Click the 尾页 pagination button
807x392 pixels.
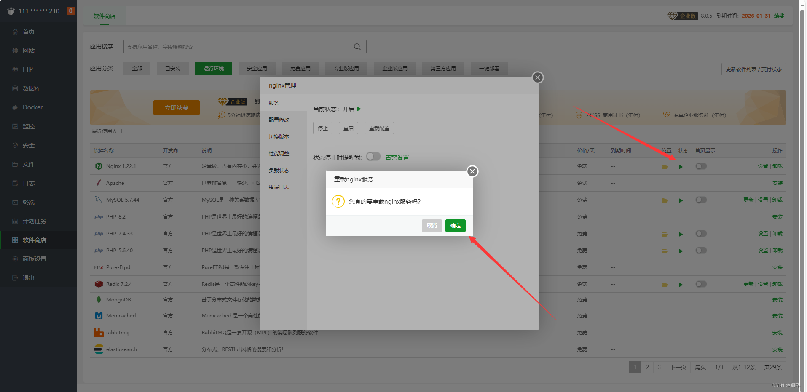(700, 367)
